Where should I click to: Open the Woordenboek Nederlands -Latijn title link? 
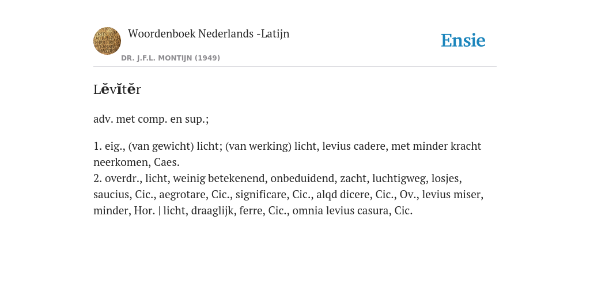pos(209,34)
